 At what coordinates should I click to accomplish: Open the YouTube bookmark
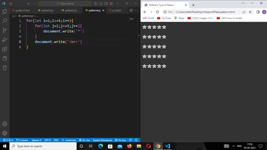point(164,18)
